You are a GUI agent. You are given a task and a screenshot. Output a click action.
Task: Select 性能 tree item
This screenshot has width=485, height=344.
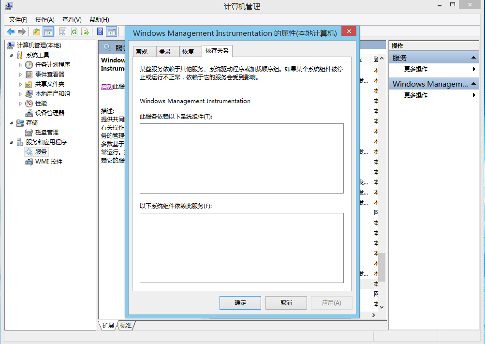coord(41,104)
